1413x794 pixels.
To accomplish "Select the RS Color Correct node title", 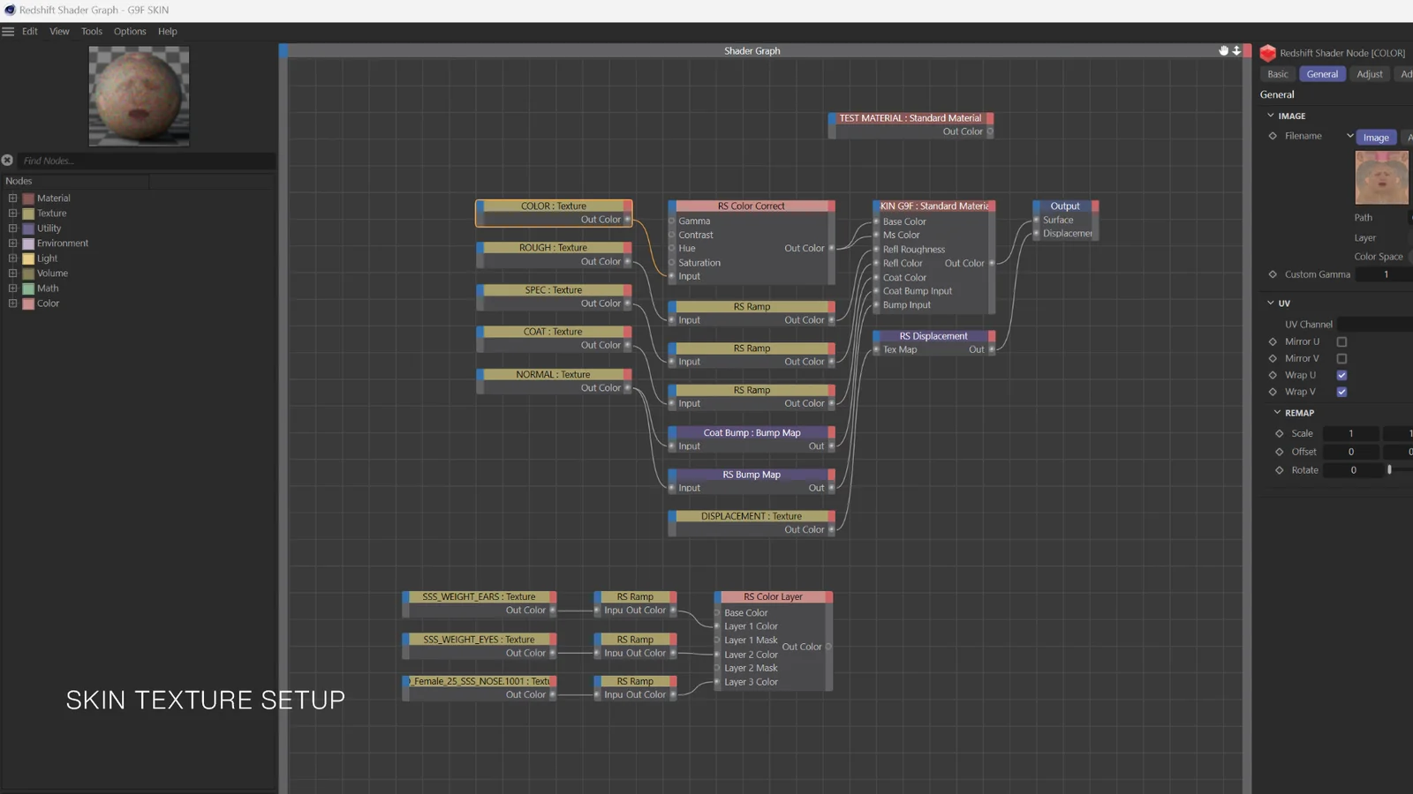I will point(751,206).
